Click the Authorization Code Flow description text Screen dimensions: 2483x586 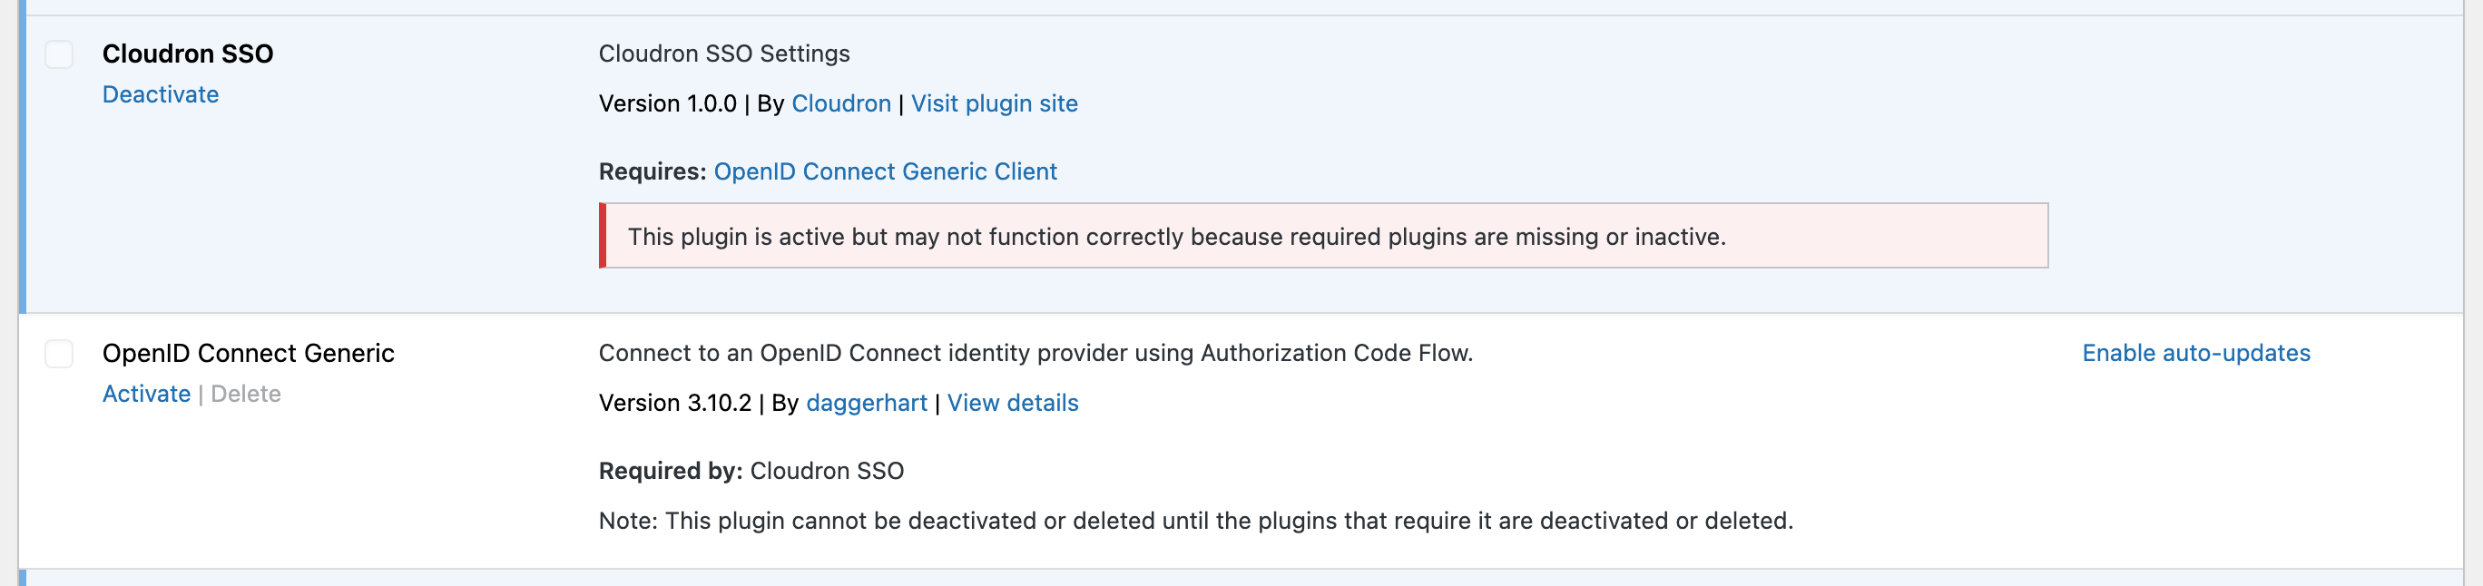(1035, 353)
